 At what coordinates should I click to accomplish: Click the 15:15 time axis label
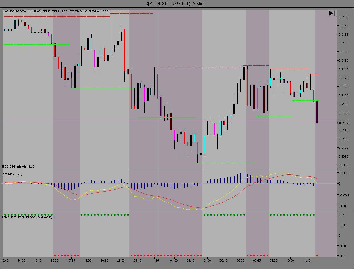pyautogui.click(x=38, y=260)
